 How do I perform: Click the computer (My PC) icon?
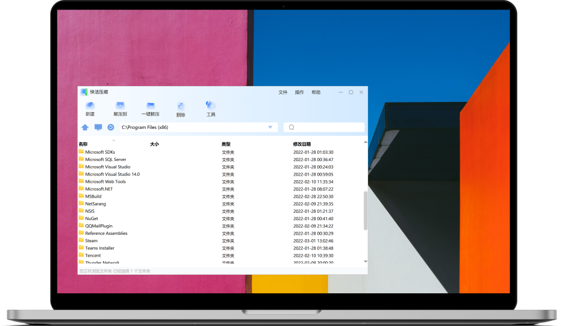98,127
